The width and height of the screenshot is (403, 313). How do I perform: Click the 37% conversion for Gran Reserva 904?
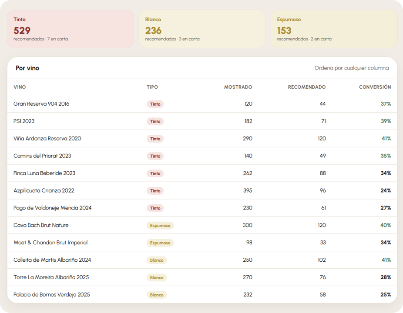tap(386, 104)
